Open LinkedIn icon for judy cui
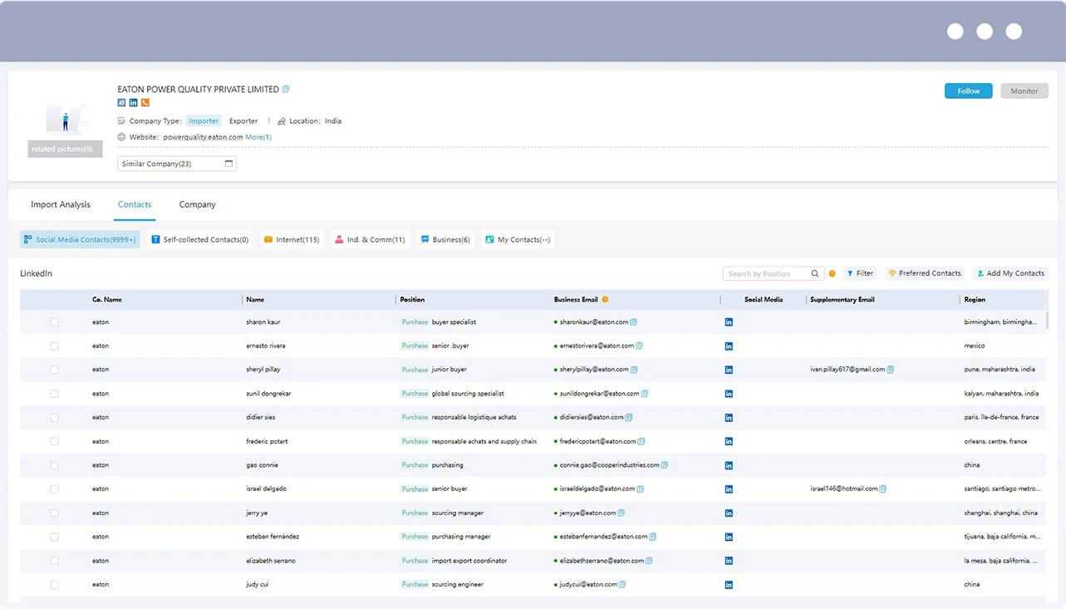1066x609 pixels. (x=729, y=585)
